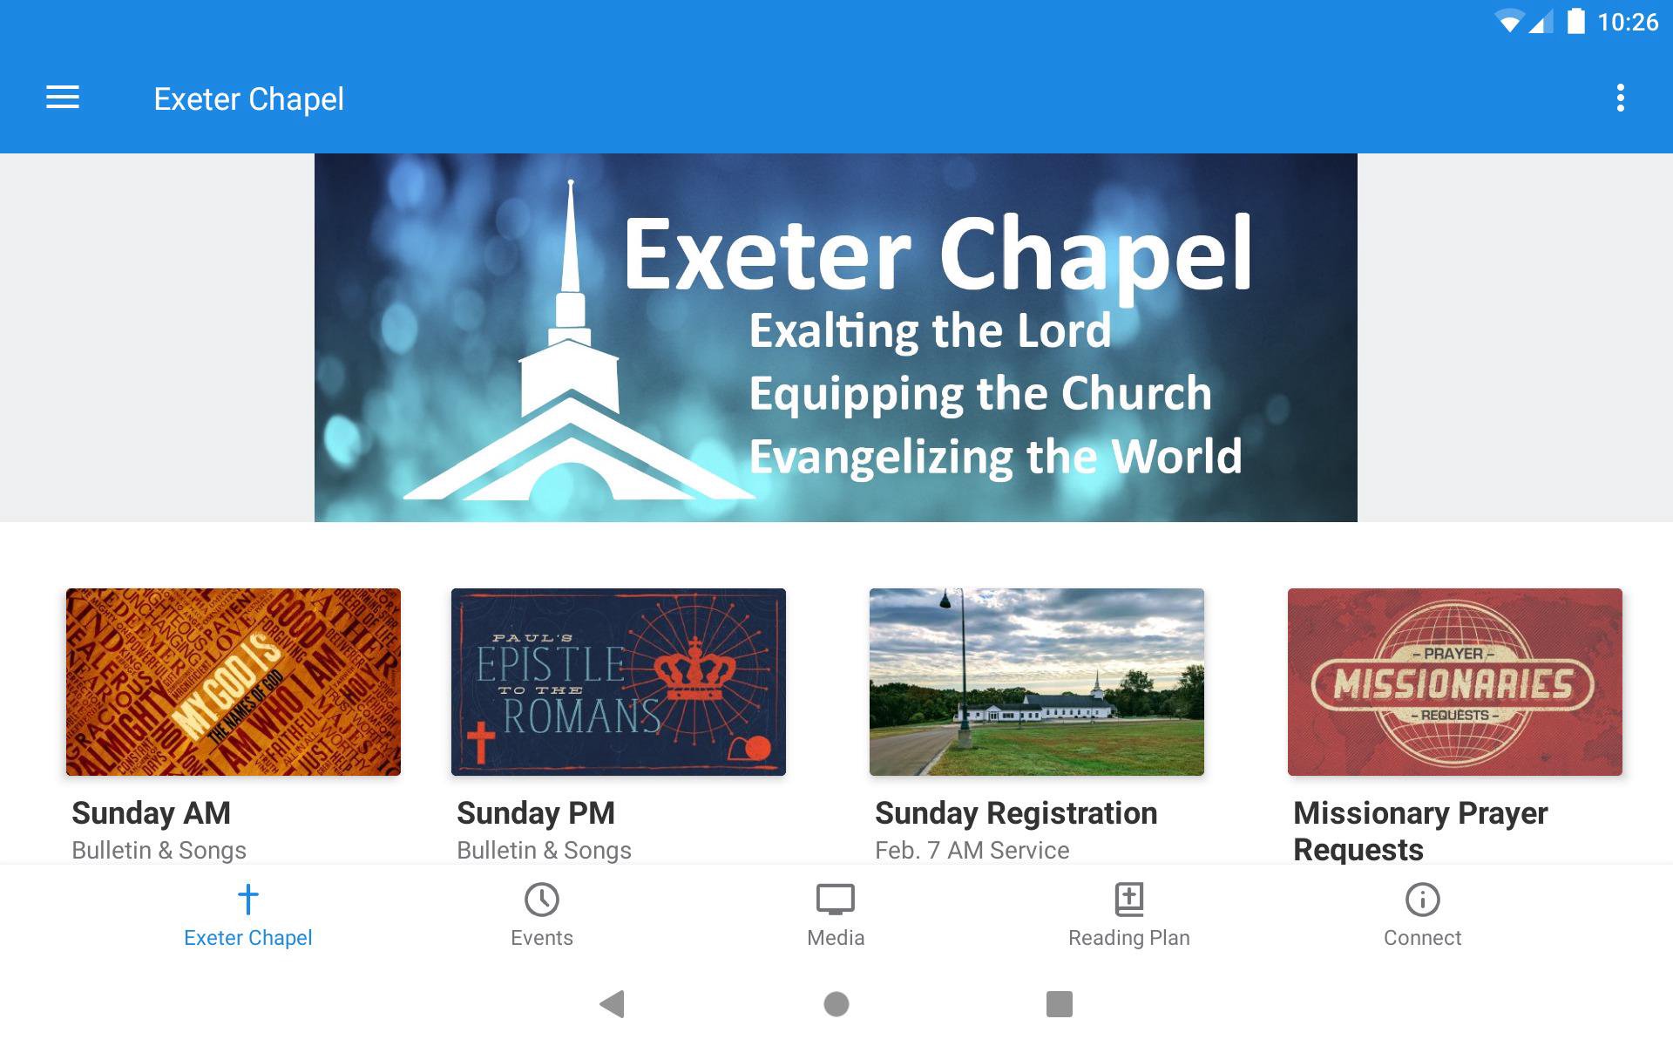Click the Sunday Registration title text
The height and width of the screenshot is (1046, 1673).
point(1016,813)
